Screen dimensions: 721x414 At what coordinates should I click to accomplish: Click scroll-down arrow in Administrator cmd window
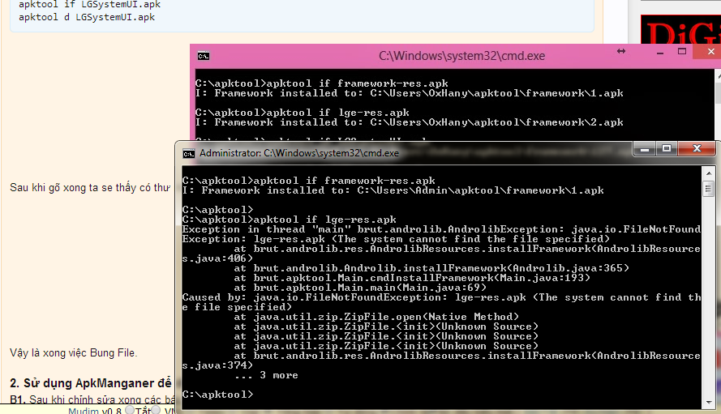(x=709, y=403)
